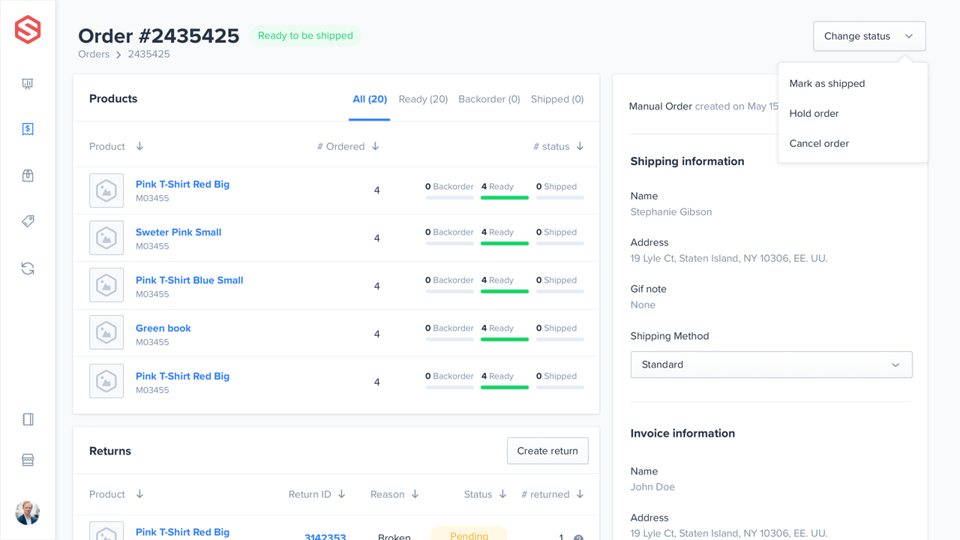Switch to the Backorder (0) tab
Screen dimensions: 960x540
pos(489,99)
